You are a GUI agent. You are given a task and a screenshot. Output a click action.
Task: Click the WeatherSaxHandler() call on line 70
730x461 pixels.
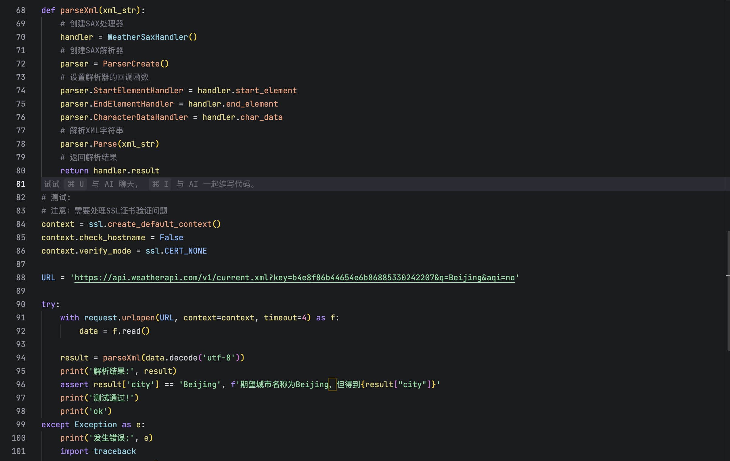tap(152, 37)
